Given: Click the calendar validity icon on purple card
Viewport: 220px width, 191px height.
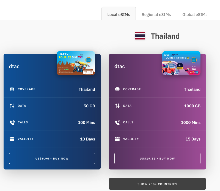Looking at the screenshot, I should (x=117, y=139).
